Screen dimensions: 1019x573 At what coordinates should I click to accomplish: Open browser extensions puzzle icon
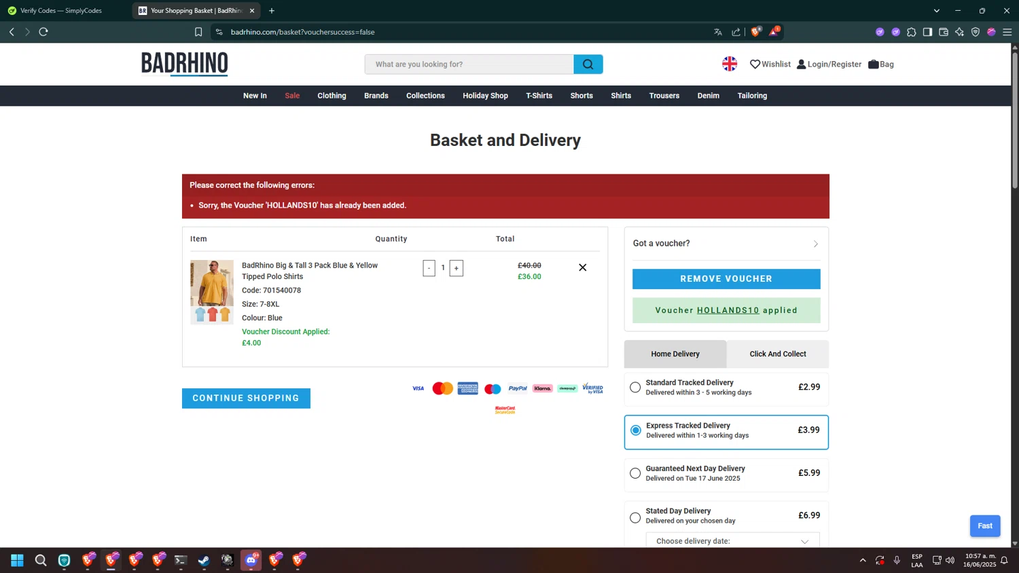click(x=912, y=32)
